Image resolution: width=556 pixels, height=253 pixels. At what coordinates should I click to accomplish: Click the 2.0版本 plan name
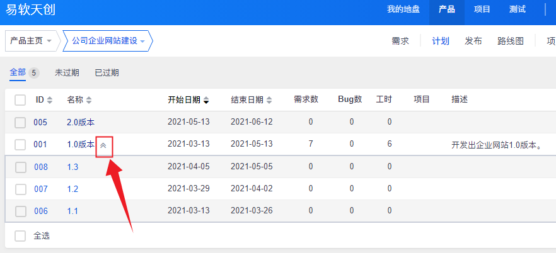[x=81, y=122]
